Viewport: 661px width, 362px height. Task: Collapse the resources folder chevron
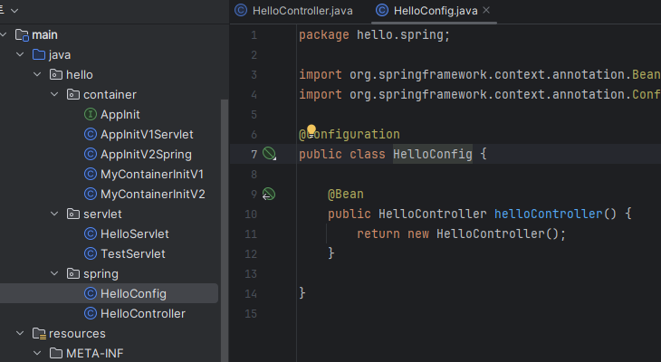pos(20,333)
